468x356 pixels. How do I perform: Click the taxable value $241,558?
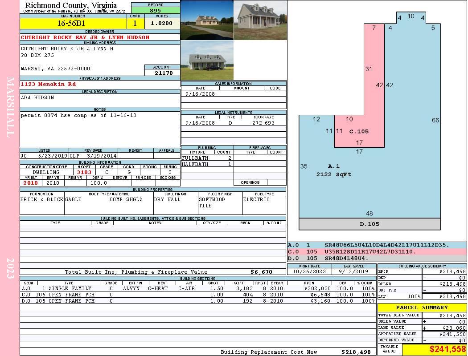(x=434, y=350)
